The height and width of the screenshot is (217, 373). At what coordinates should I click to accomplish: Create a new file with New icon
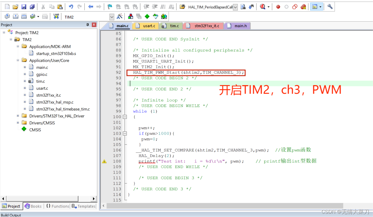pos(7,7)
